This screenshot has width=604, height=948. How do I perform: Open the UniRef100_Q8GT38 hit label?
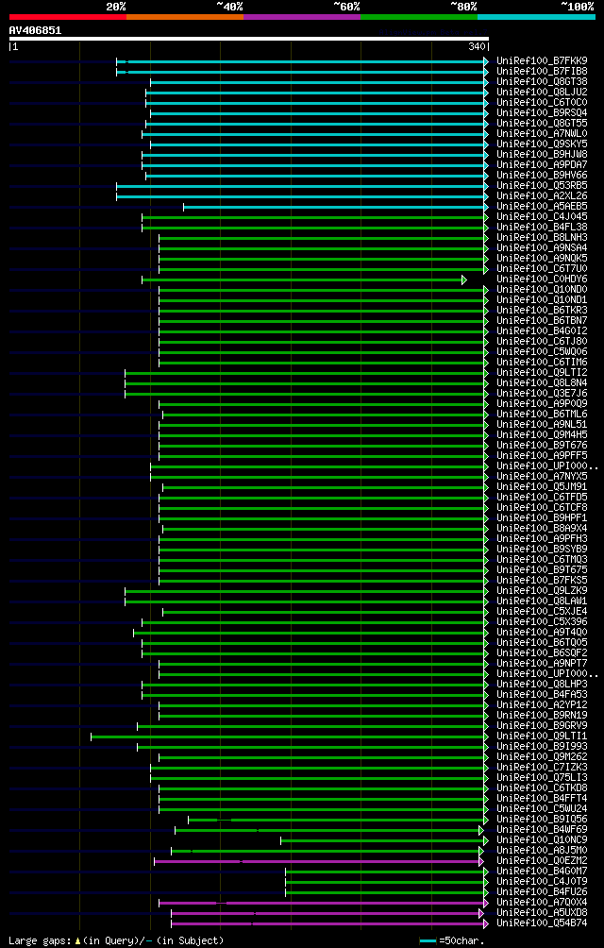[542, 81]
